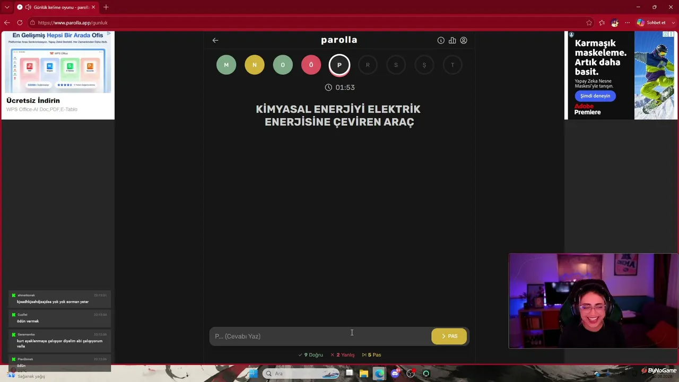Open browser settings three-dots menu
The width and height of the screenshot is (679, 382).
(628, 23)
